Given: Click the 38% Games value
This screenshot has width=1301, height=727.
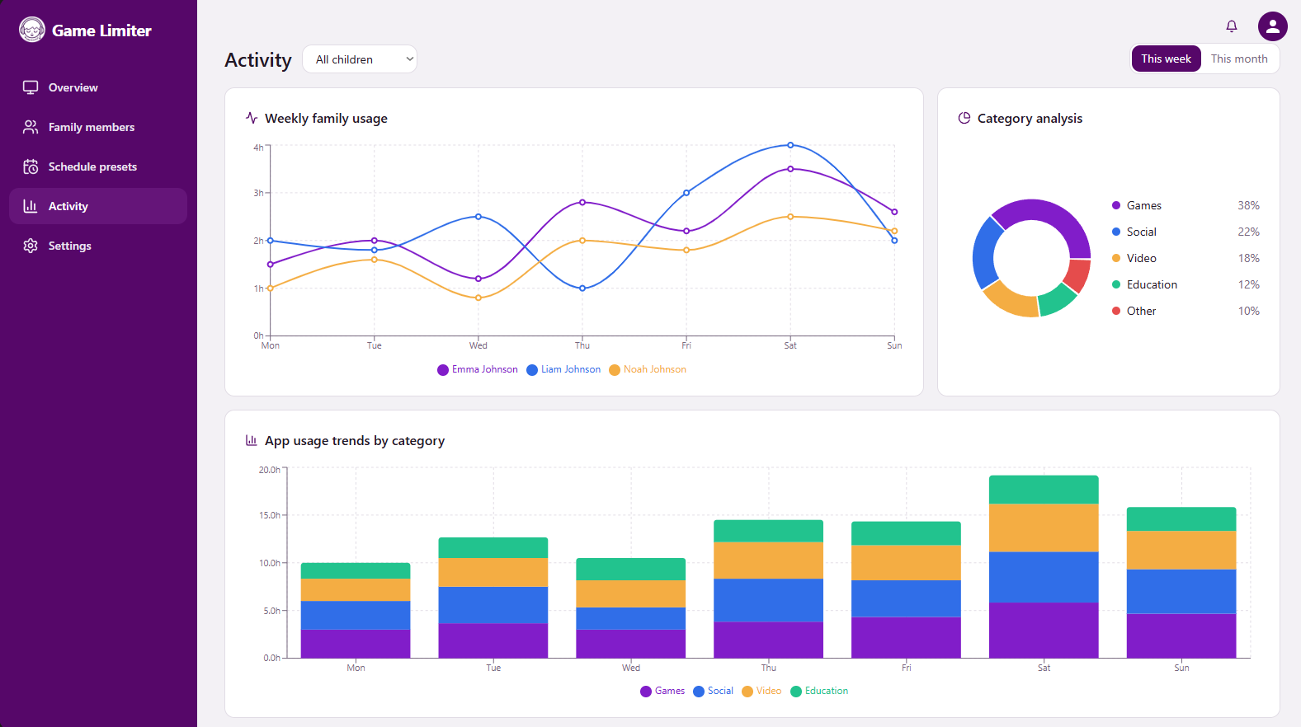Looking at the screenshot, I should point(1248,205).
